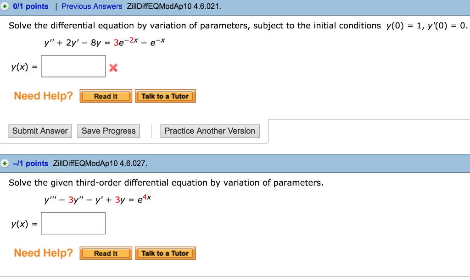The height and width of the screenshot is (280, 470).
Task: Open the Previous Answers link
Action: 92,6
